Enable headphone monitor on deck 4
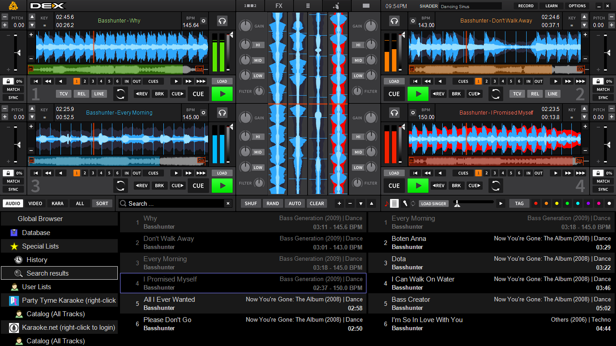The height and width of the screenshot is (346, 616). click(x=394, y=113)
